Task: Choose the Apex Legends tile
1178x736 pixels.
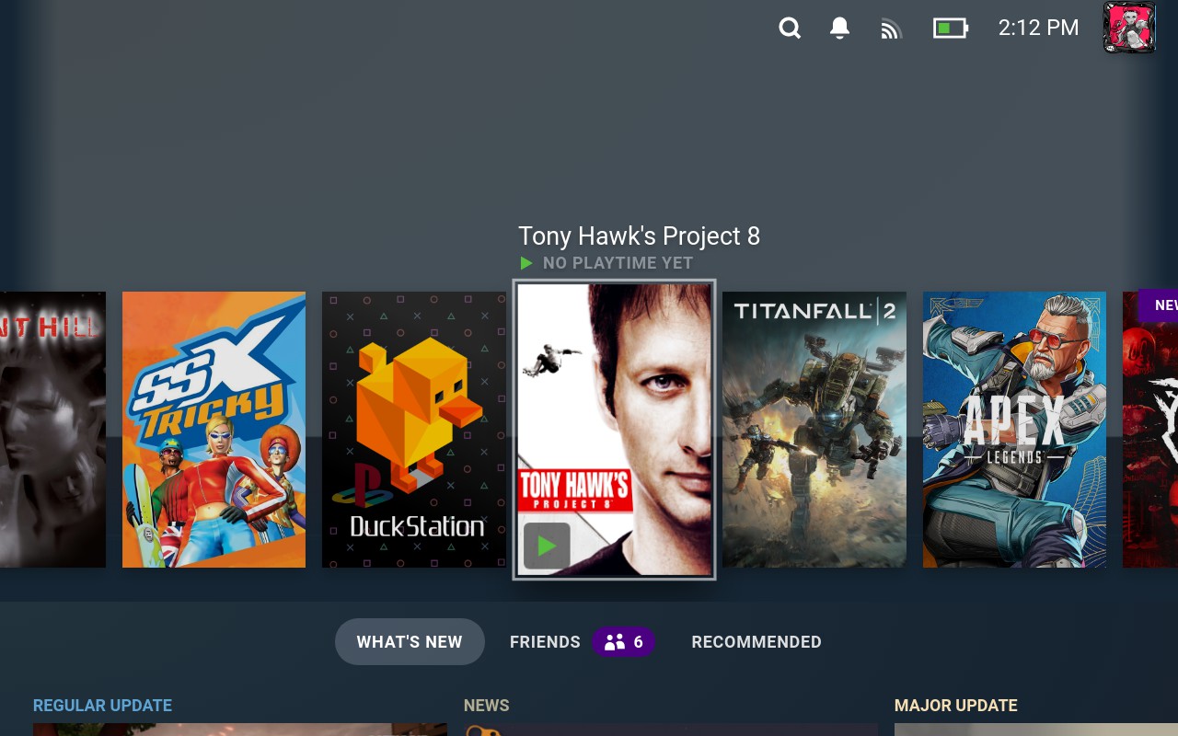Action: pos(1014,428)
